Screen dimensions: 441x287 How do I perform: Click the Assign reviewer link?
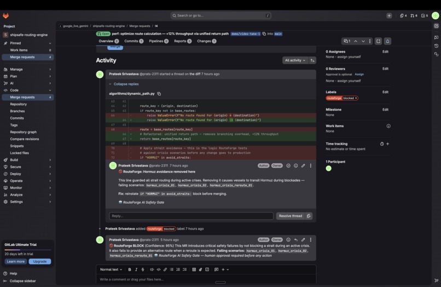tap(359, 74)
